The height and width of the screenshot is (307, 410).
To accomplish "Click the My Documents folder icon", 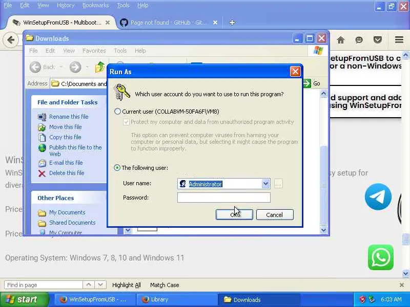I will point(42,213).
